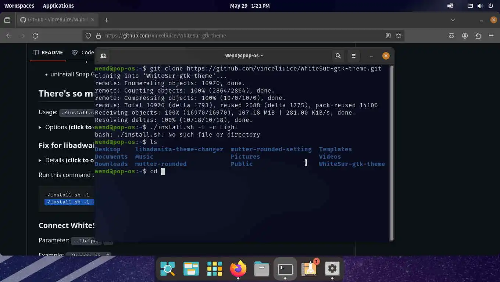Viewport: 500px width, 282px height.
Task: Open workspaces overview from dock
Action: (191, 269)
